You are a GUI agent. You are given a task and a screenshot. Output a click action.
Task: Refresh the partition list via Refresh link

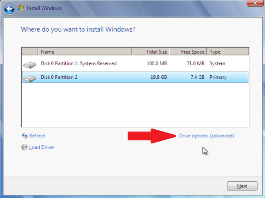coord(37,136)
